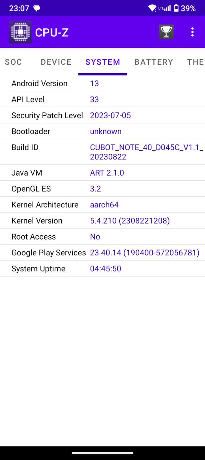This screenshot has width=205, height=460.
Task: Tap the bottom navigation gesture handle
Action: click(102, 453)
